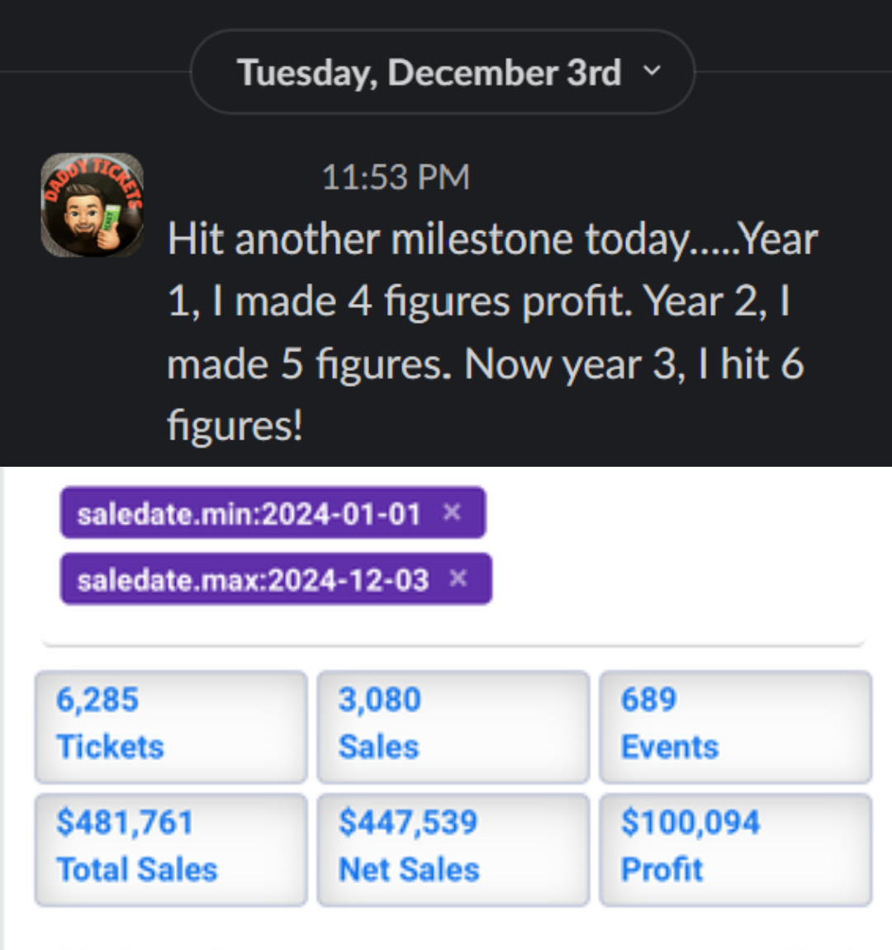Click the $100,094 profit amount
The height and width of the screenshot is (950, 892).
click(690, 823)
